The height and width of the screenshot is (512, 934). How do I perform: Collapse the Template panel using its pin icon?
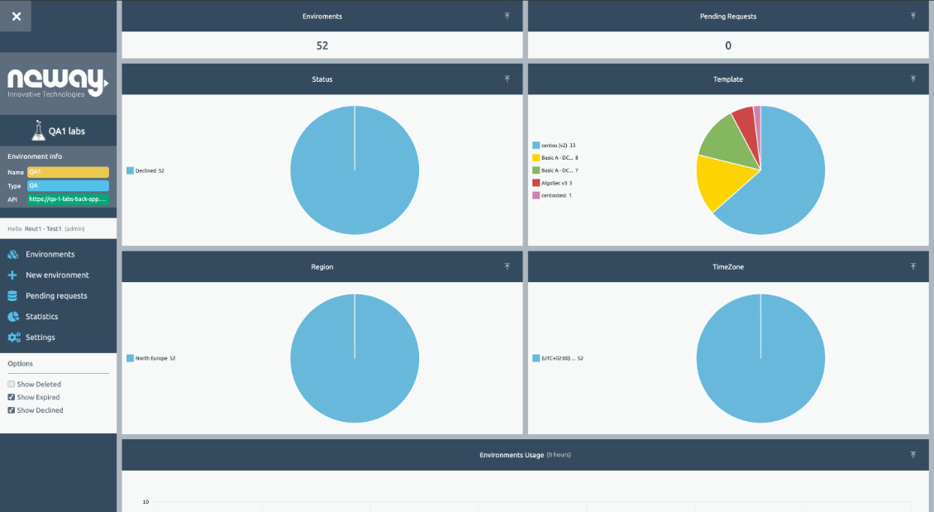(x=913, y=79)
